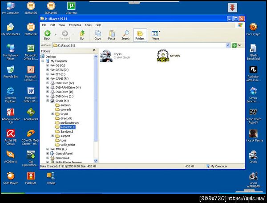Open the Search pane

click(x=126, y=35)
